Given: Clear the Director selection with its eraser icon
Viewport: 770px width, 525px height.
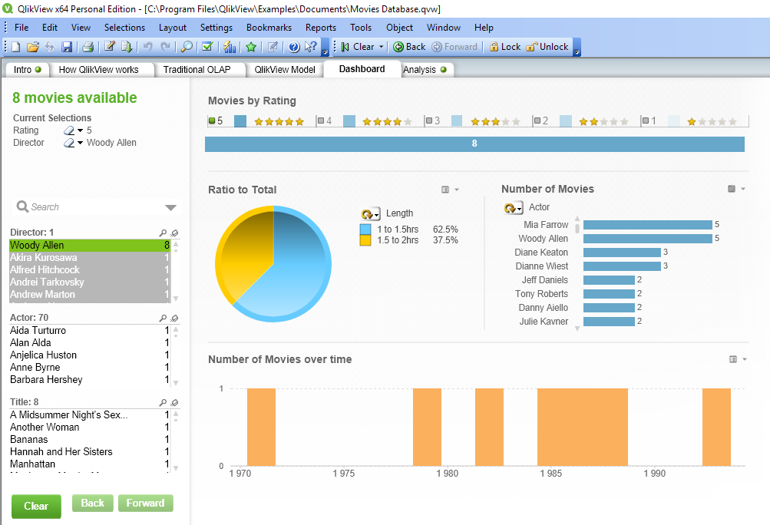Looking at the screenshot, I should 69,143.
